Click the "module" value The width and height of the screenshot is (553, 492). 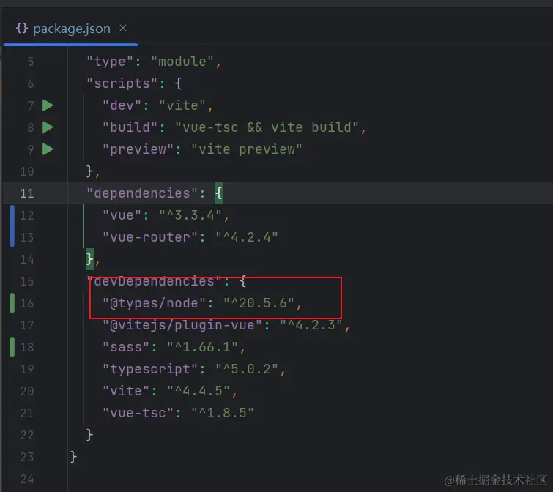(x=182, y=61)
